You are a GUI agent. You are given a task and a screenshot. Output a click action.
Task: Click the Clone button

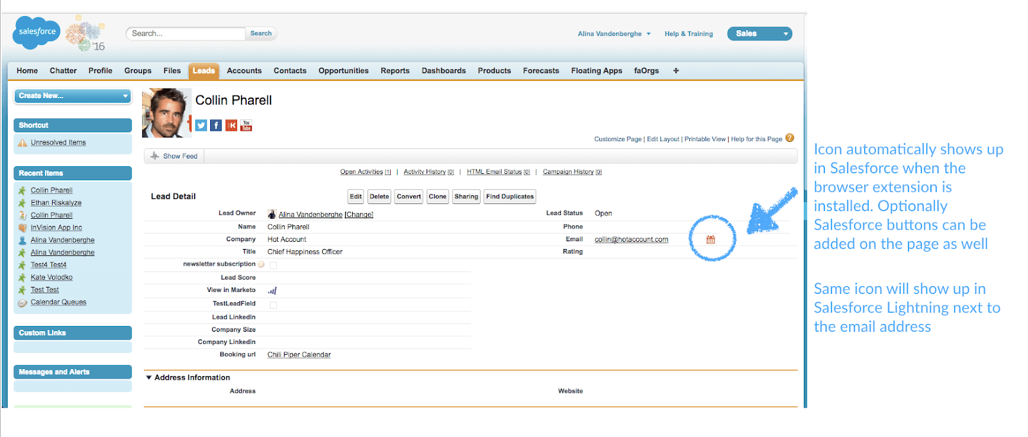click(438, 196)
